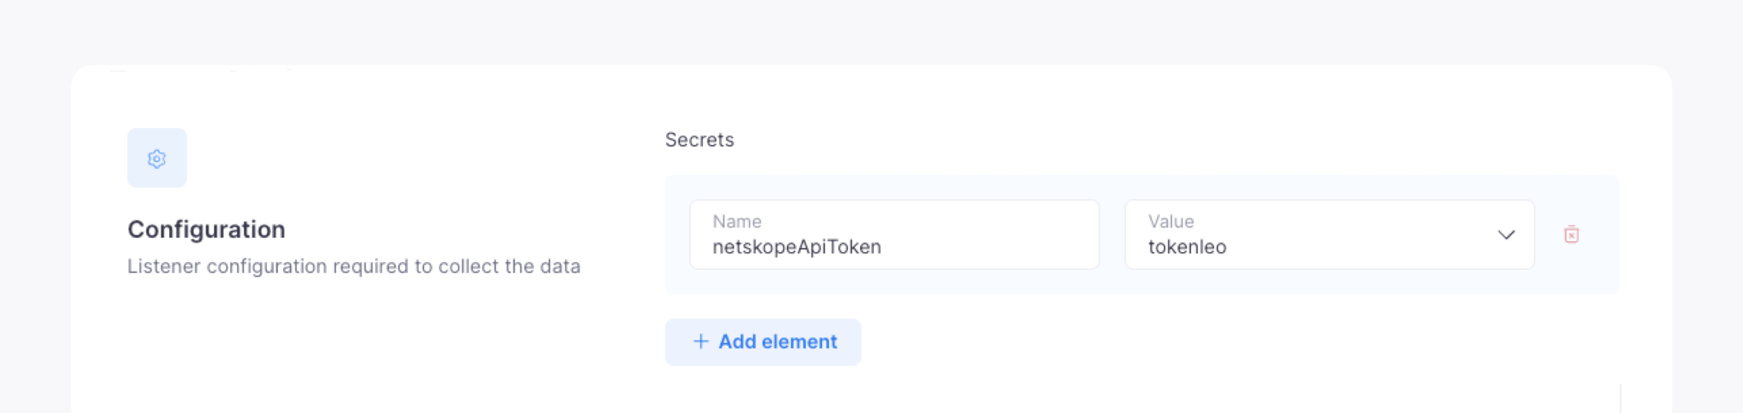Click the tokenleo value text
This screenshot has height=413, width=1743.
(x=1187, y=247)
